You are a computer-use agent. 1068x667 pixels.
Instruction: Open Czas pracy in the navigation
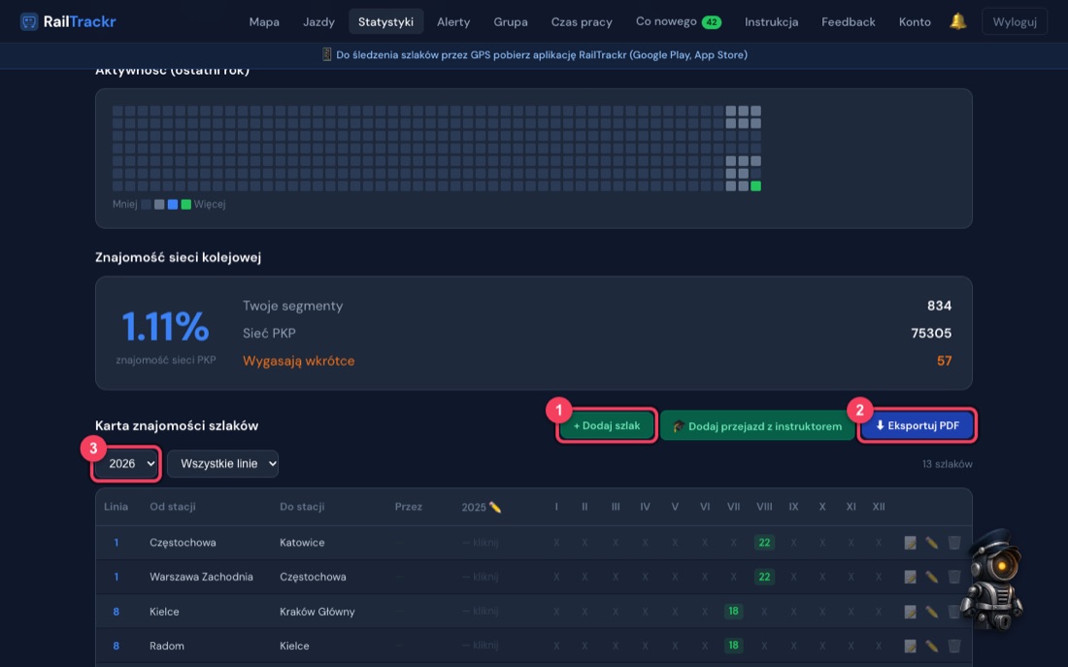(x=582, y=21)
